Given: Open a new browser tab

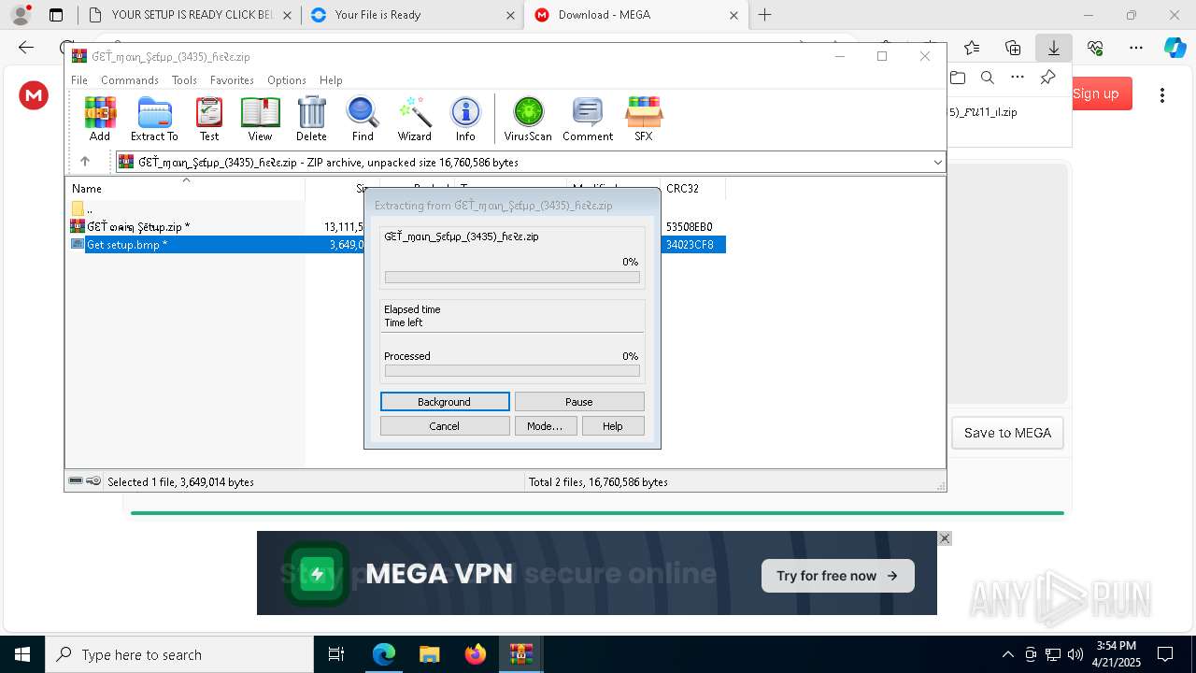Looking at the screenshot, I should point(764,15).
